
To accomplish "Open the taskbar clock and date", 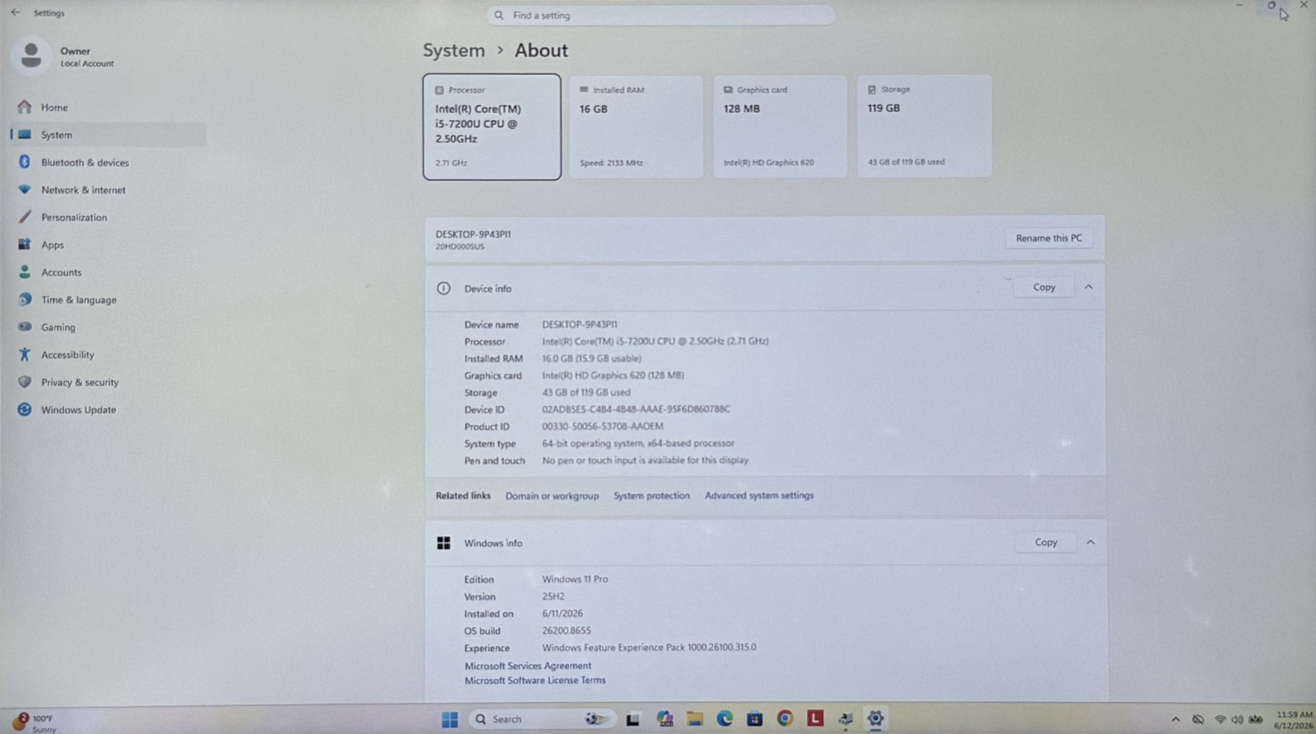I will 1294,720.
